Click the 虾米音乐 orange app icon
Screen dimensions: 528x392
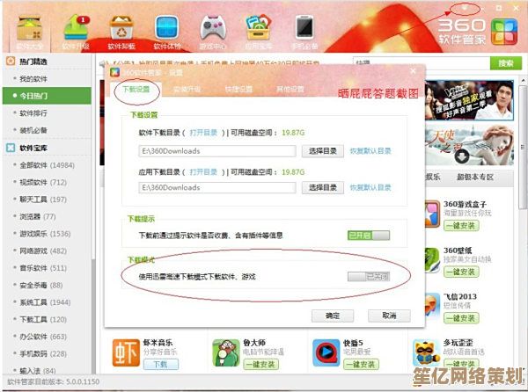click(x=126, y=353)
